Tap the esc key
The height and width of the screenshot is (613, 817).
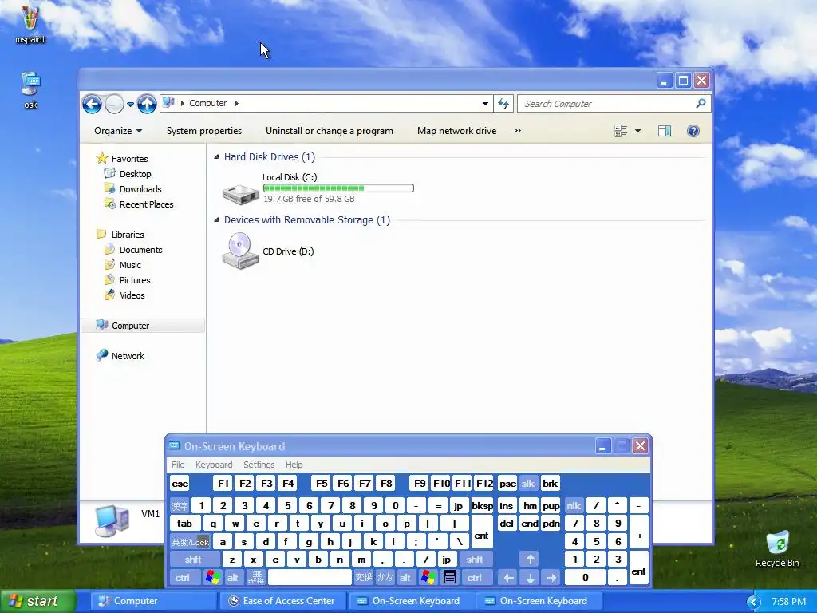[180, 483]
